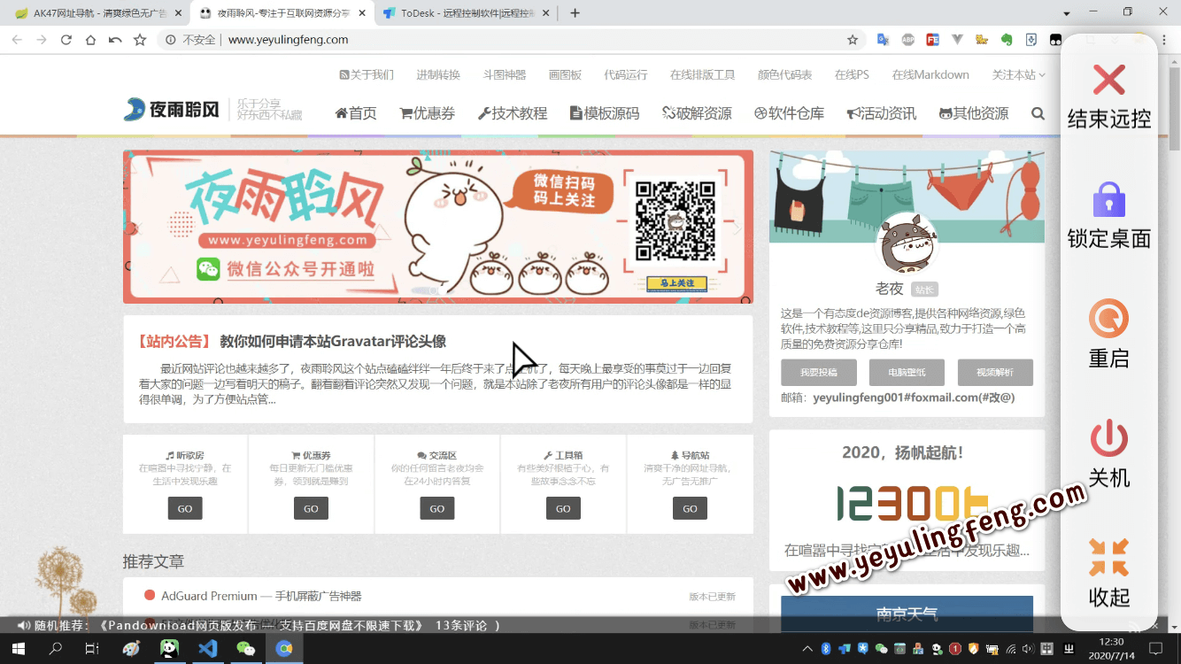Click the 视频解析 button
The image size is (1181, 664).
[995, 373]
